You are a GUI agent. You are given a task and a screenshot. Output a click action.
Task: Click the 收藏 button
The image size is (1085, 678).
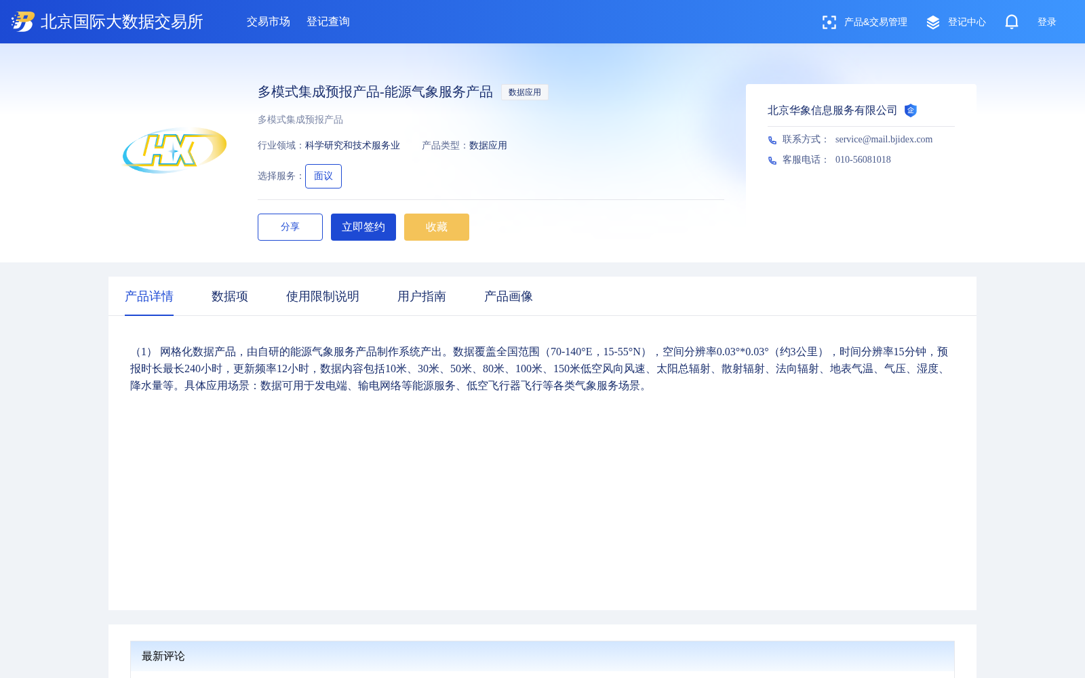pyautogui.click(x=437, y=227)
